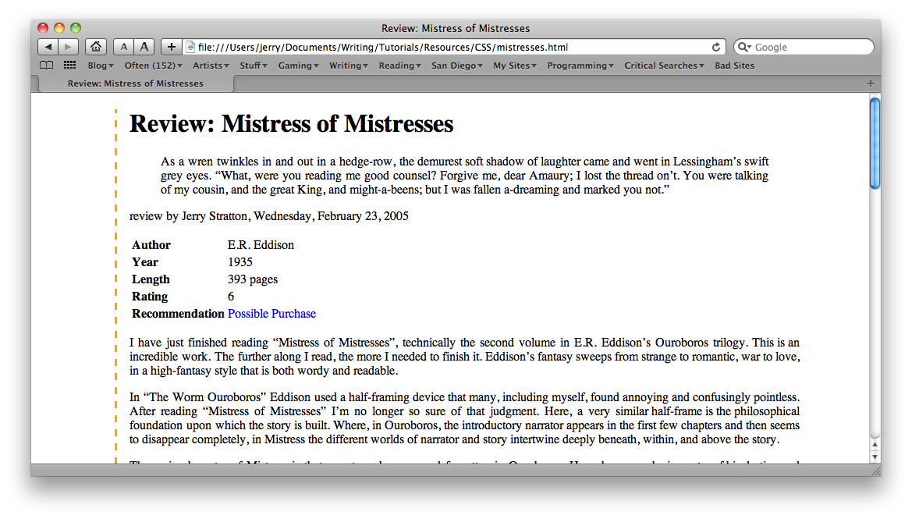Screen dimensions: 912x519
Task: Follow the Possible Purchase link
Action: pyautogui.click(x=271, y=314)
